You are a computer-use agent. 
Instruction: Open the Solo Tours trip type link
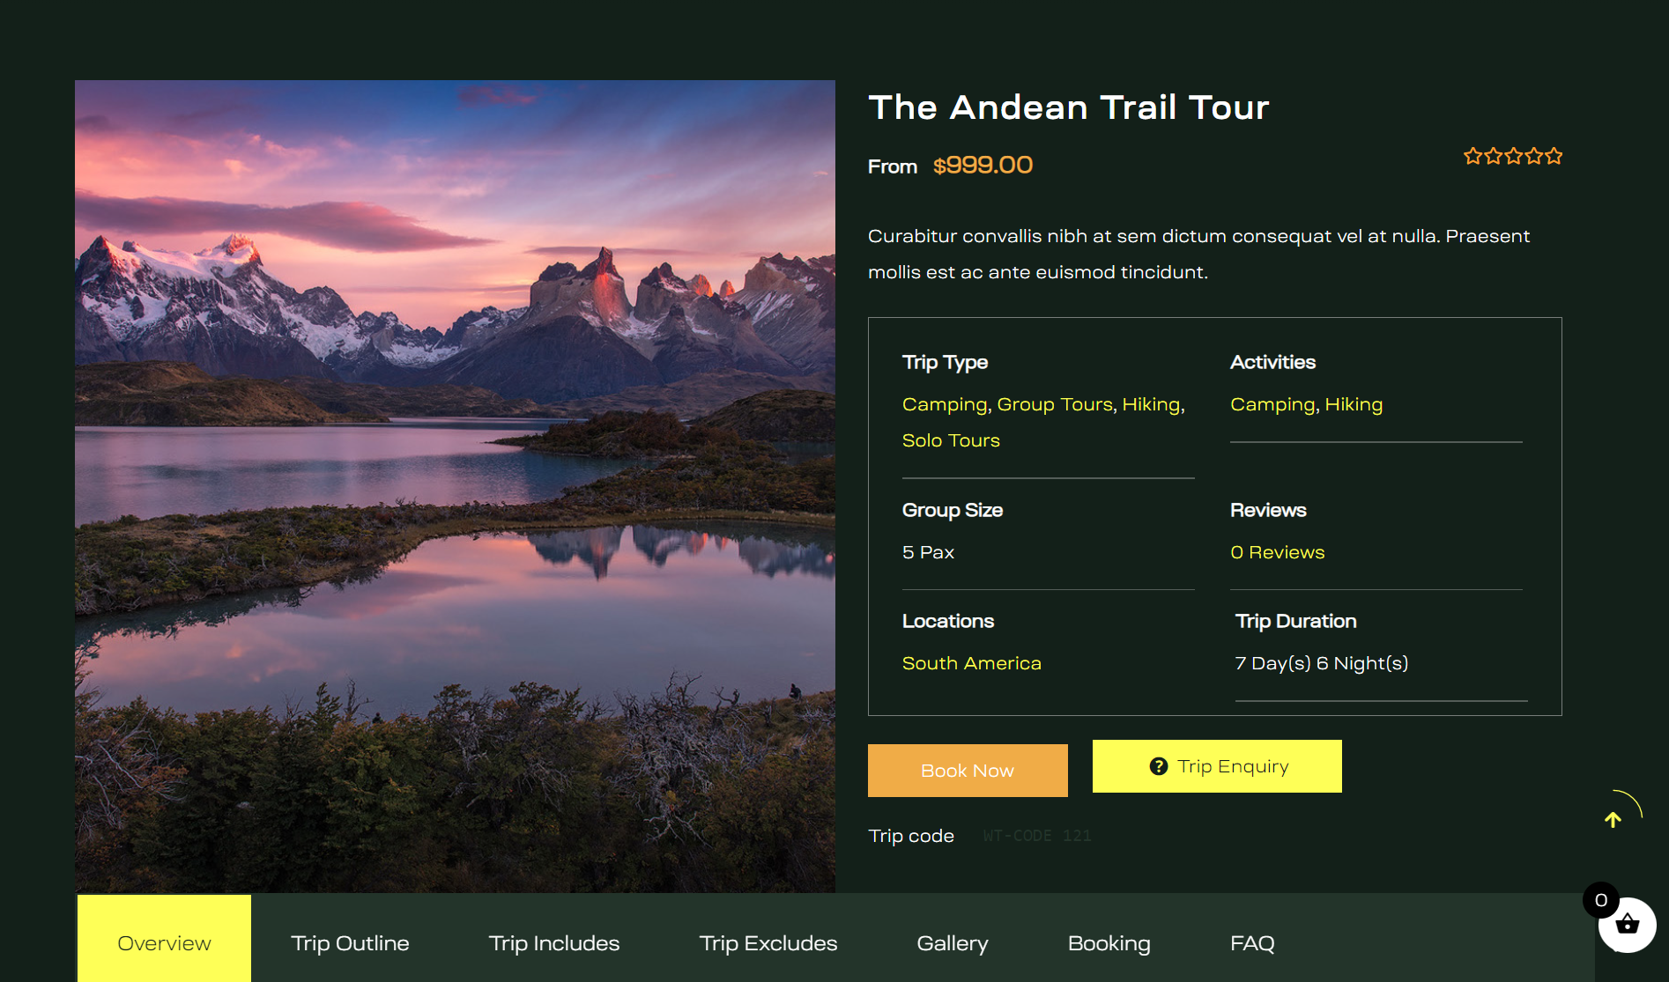click(951, 440)
